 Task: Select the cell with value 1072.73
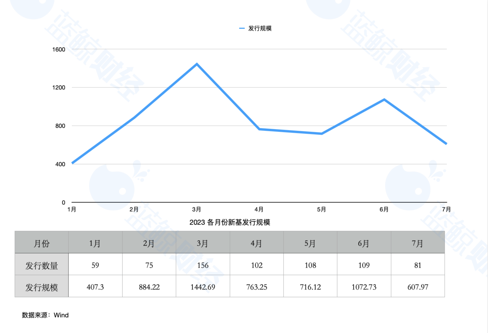[364, 287]
